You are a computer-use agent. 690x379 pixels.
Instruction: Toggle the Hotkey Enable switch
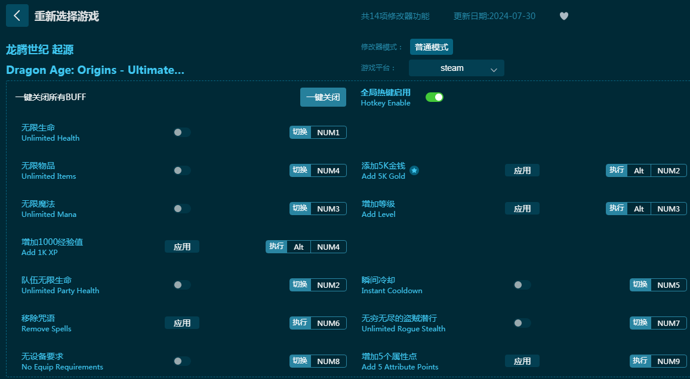coord(435,97)
